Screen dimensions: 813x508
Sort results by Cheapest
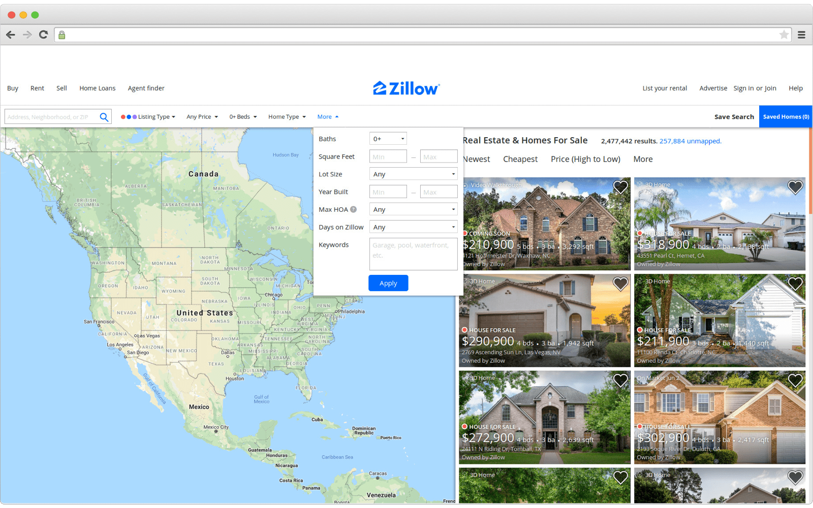[x=520, y=159]
